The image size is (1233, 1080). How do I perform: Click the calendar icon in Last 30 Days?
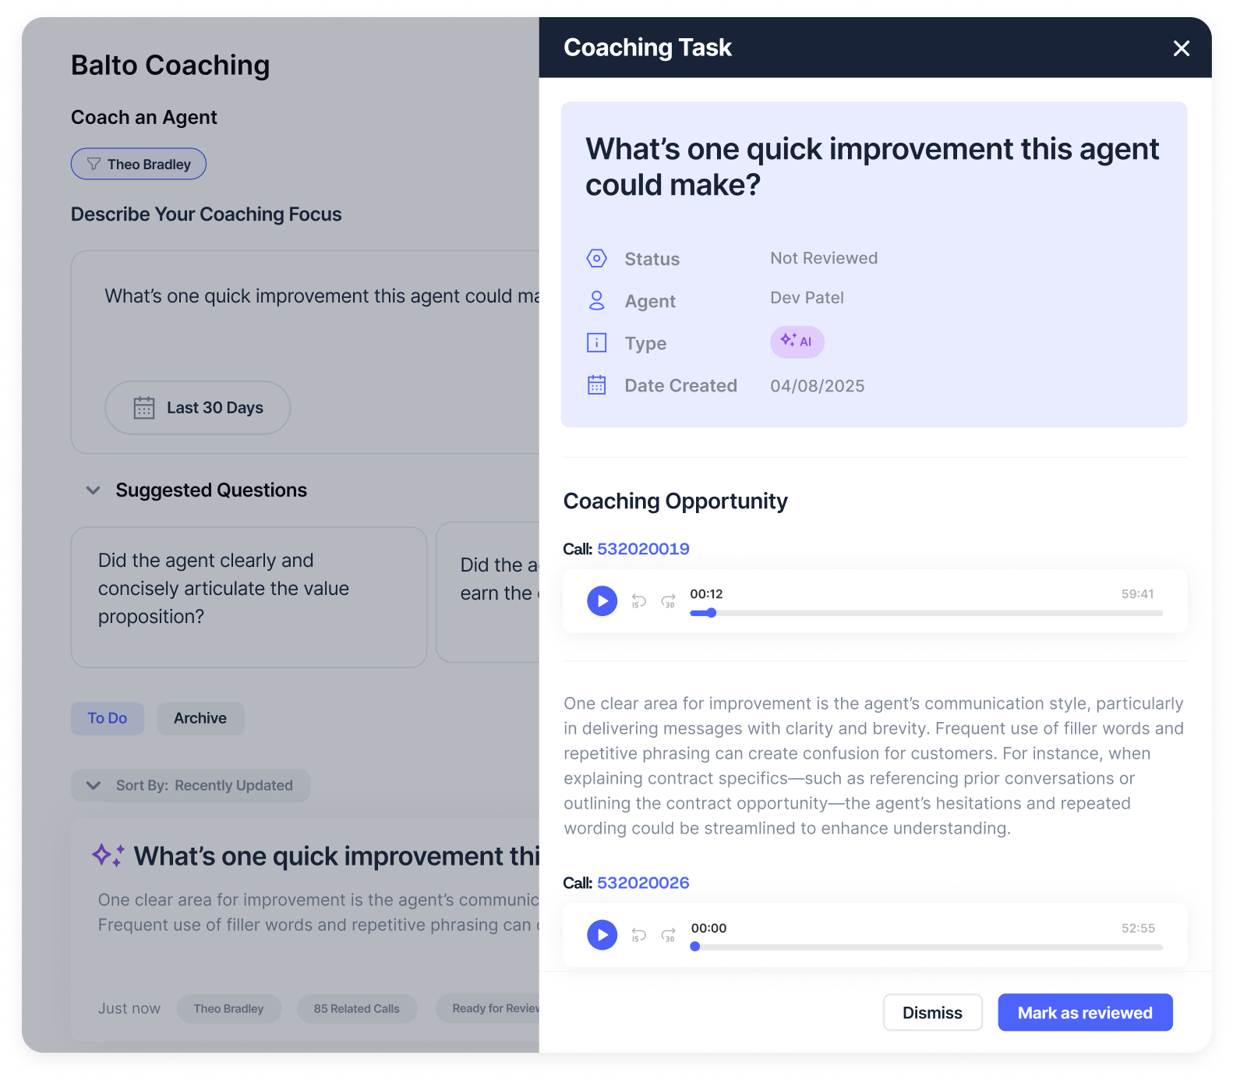coord(144,407)
